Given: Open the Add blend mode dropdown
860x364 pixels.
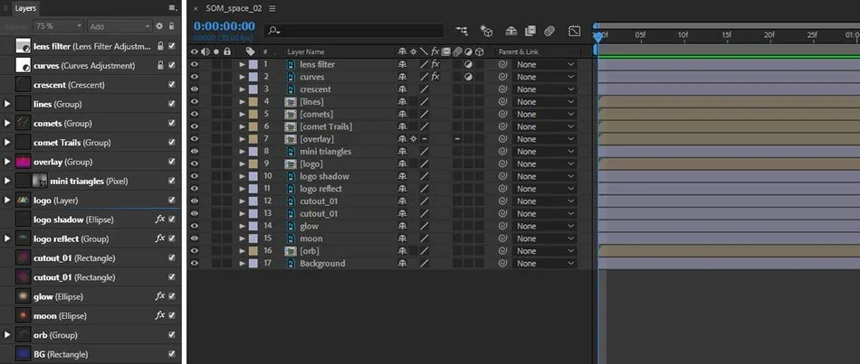Looking at the screenshot, I should (119, 25).
